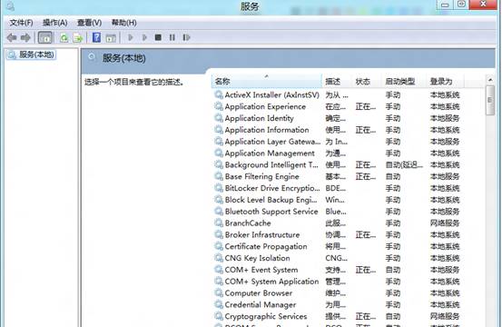
Task: Click 自动 startup type of COM+ Event System
Action: [x=393, y=270]
